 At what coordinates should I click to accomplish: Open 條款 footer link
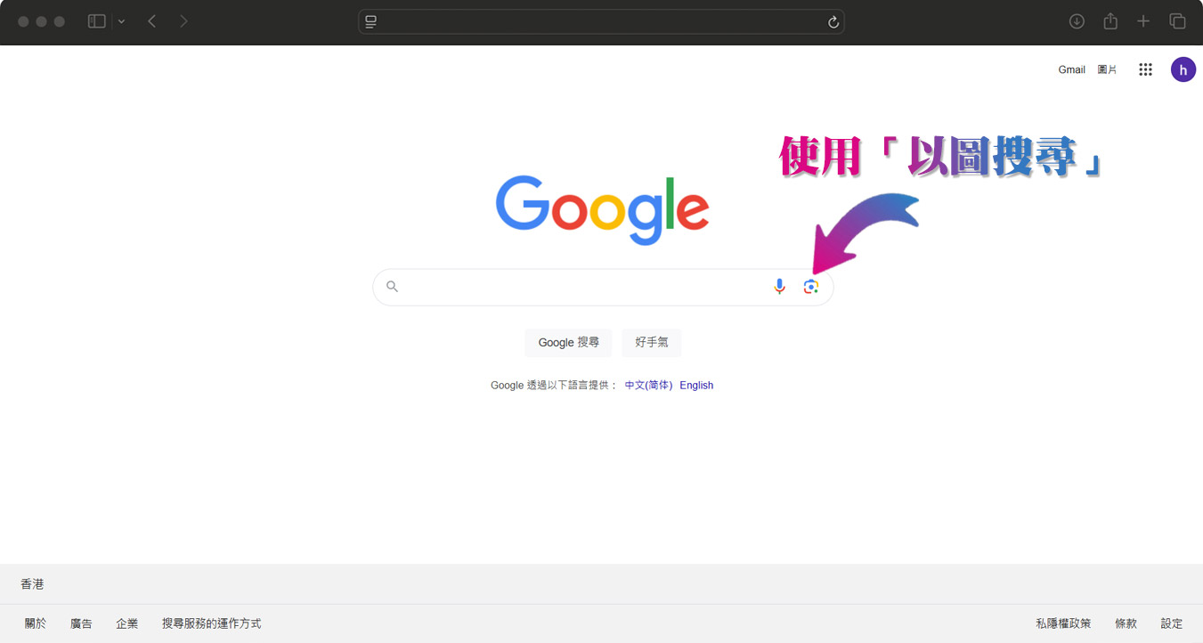click(1126, 623)
